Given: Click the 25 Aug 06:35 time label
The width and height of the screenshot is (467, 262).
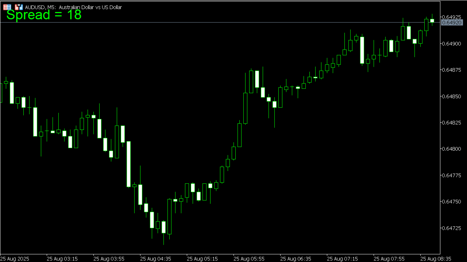Looking at the screenshot, I should pyautogui.click(x=296, y=259).
